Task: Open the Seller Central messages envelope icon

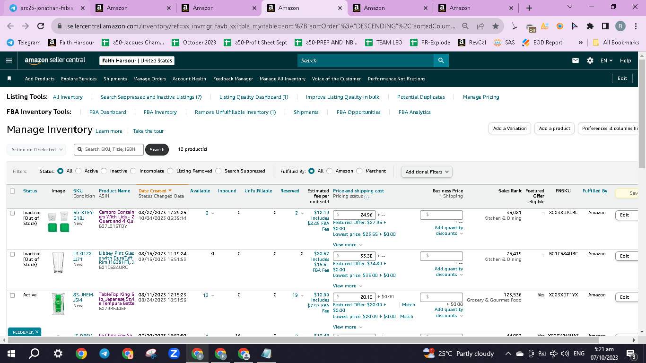Action: pyautogui.click(x=576, y=60)
